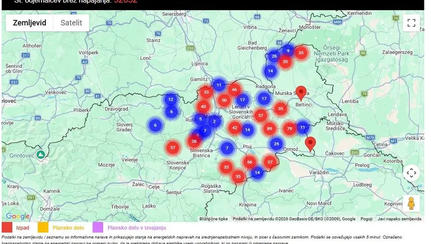Open the blue 17 cluster above Lenart
Image resolution: width=431 pixels, height=244 pixels.
pyautogui.click(x=242, y=100)
